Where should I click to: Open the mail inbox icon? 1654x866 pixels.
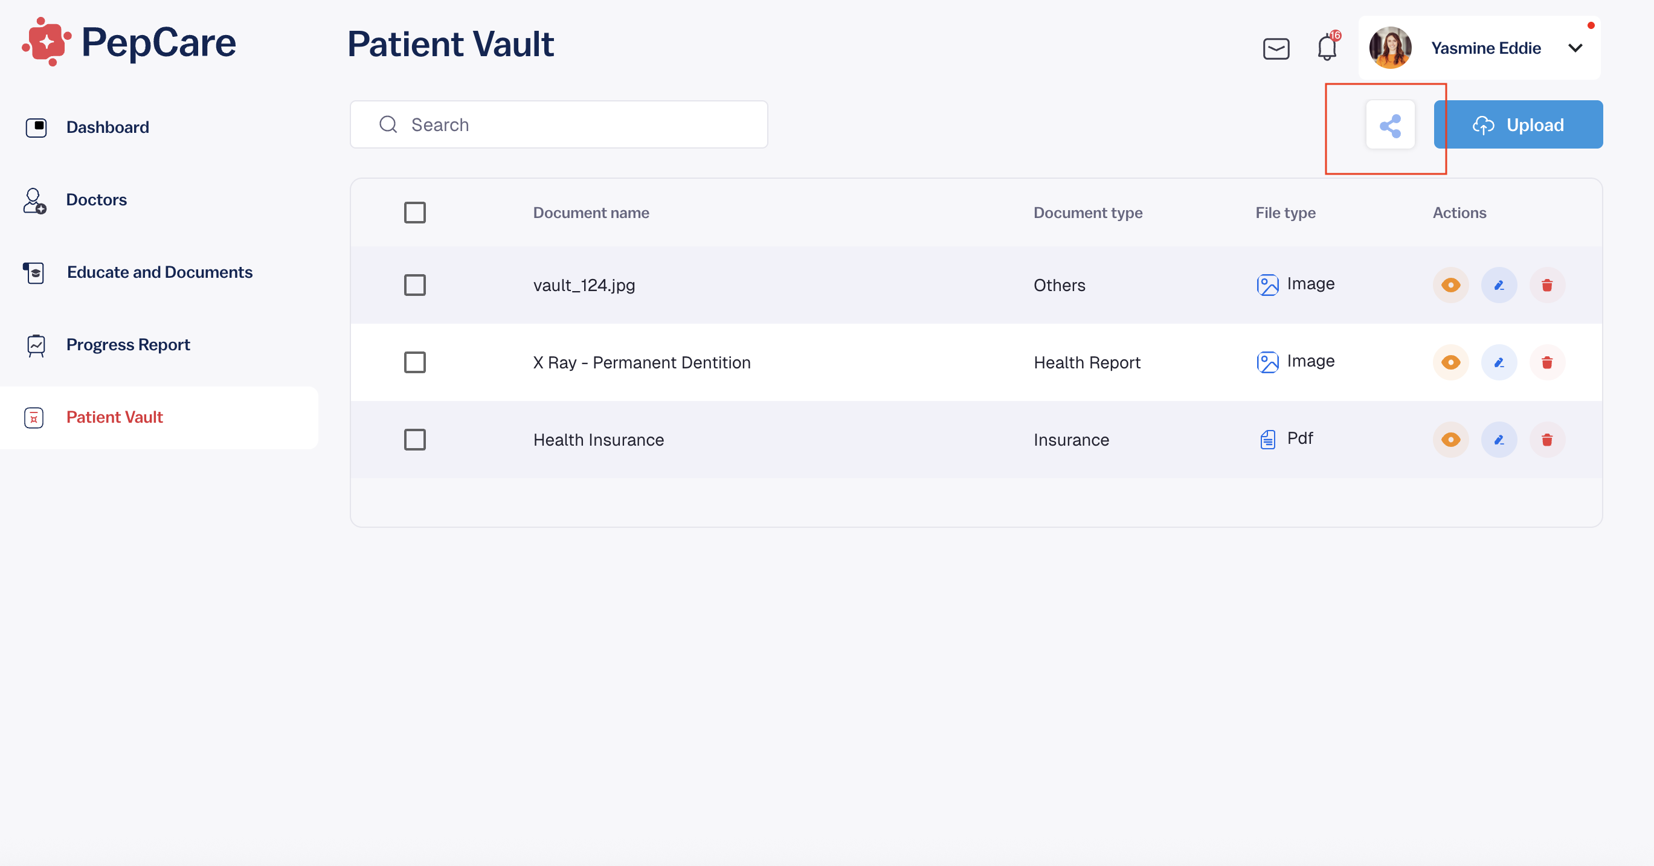pyautogui.click(x=1276, y=49)
